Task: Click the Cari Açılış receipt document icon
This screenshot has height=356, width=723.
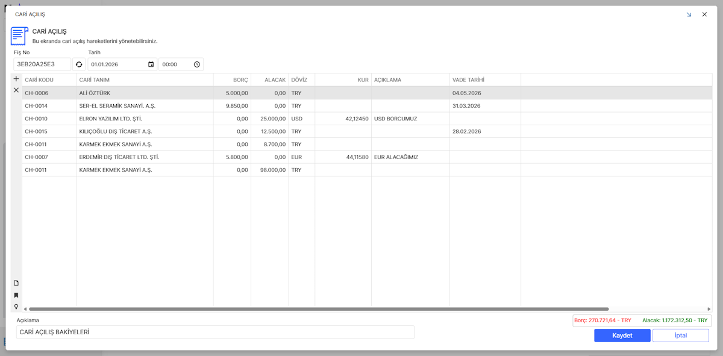Action: point(19,36)
